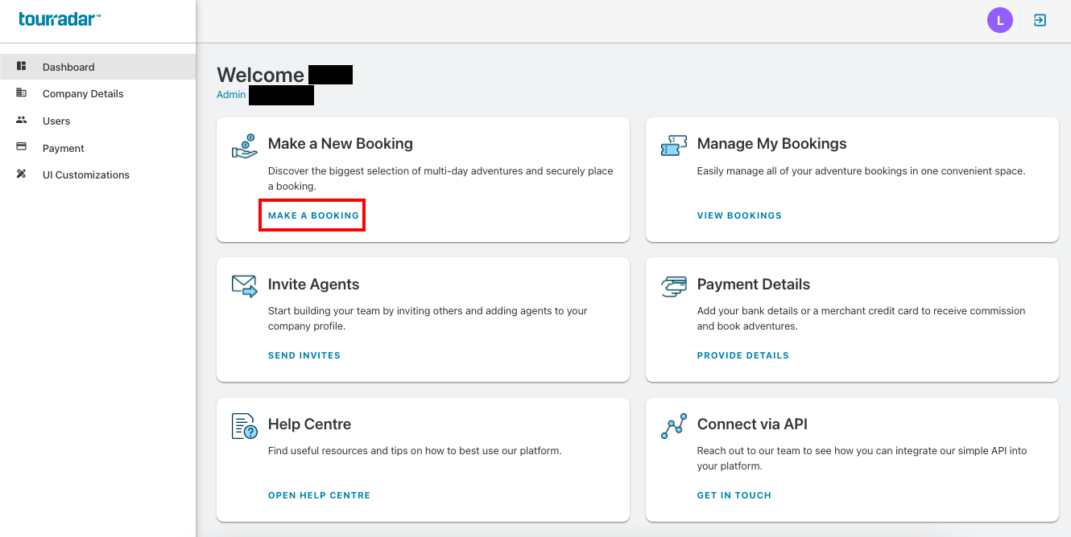
Task: Click the VIEW BOOKINGS link
Action: click(739, 215)
